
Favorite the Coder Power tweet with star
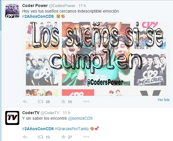click(63, 101)
